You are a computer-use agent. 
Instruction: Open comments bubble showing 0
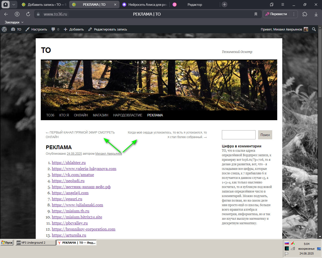(55, 29)
